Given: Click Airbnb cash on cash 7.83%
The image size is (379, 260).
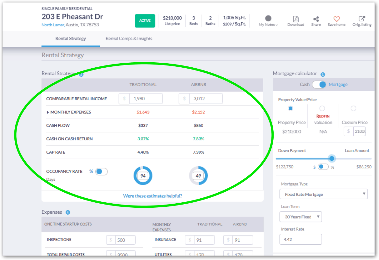Looking at the screenshot, I should coord(198,139).
